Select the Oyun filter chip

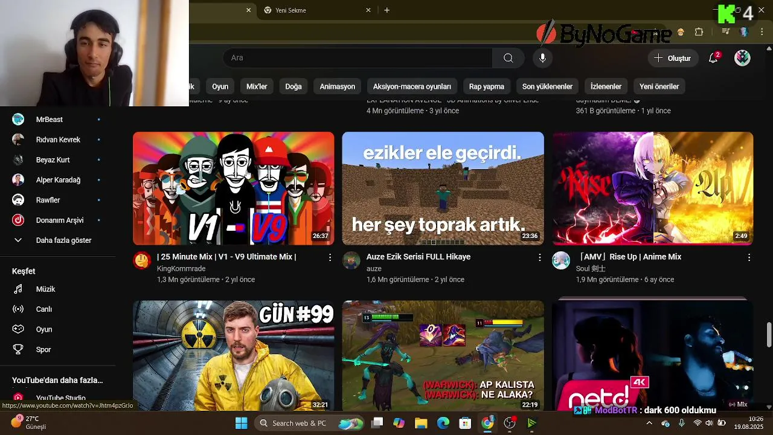(220, 86)
